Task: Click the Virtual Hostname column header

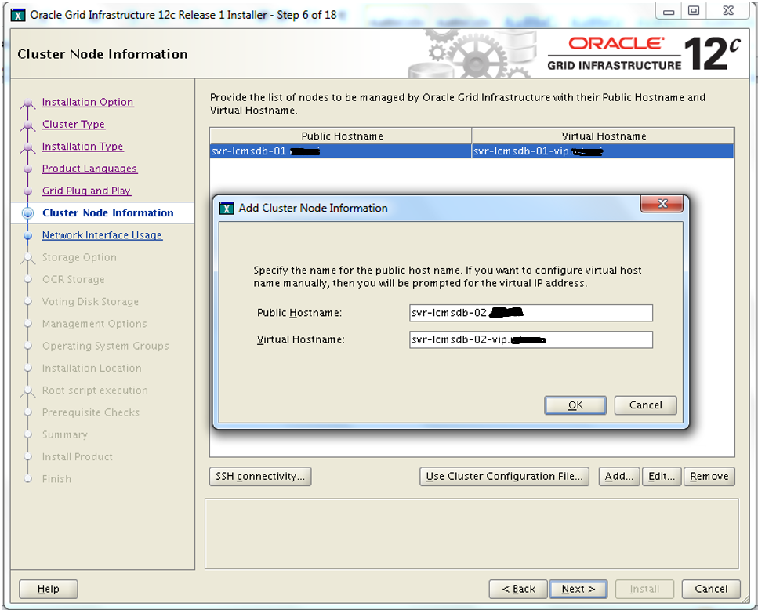Action: coord(603,136)
